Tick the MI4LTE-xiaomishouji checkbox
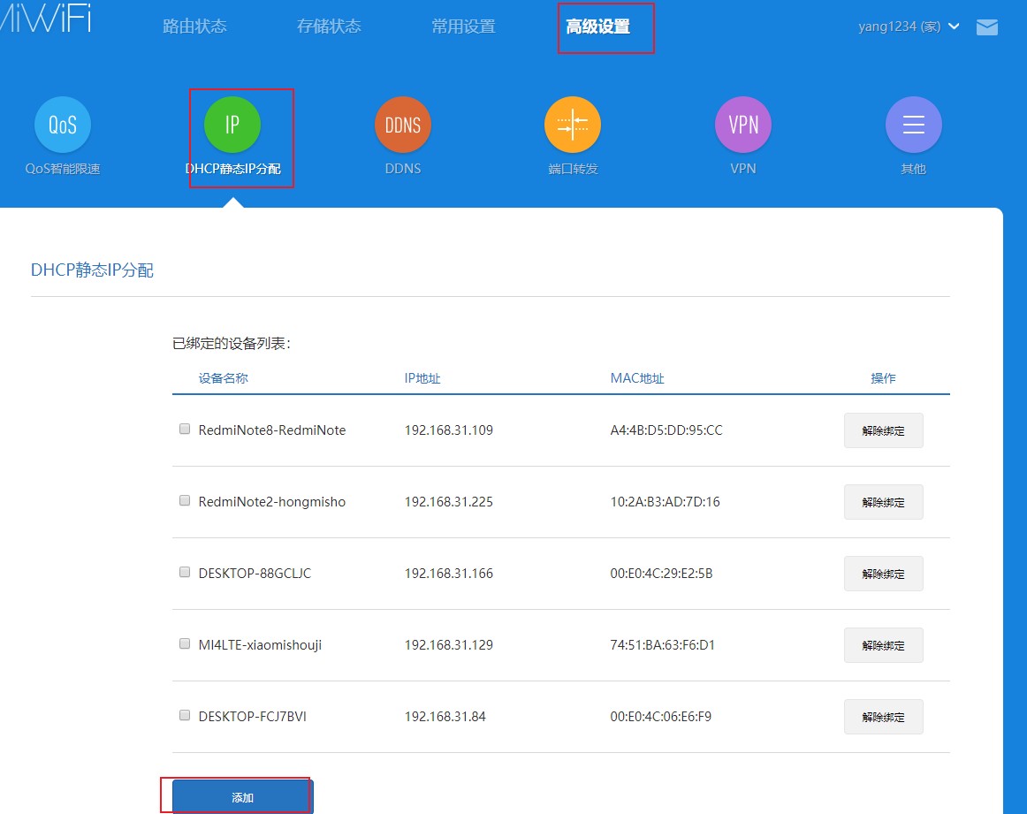The height and width of the screenshot is (814, 1027). [185, 643]
